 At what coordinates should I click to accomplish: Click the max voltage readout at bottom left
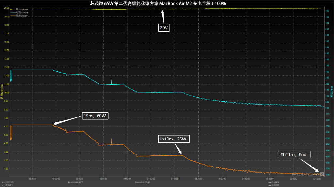click(x=7, y=182)
